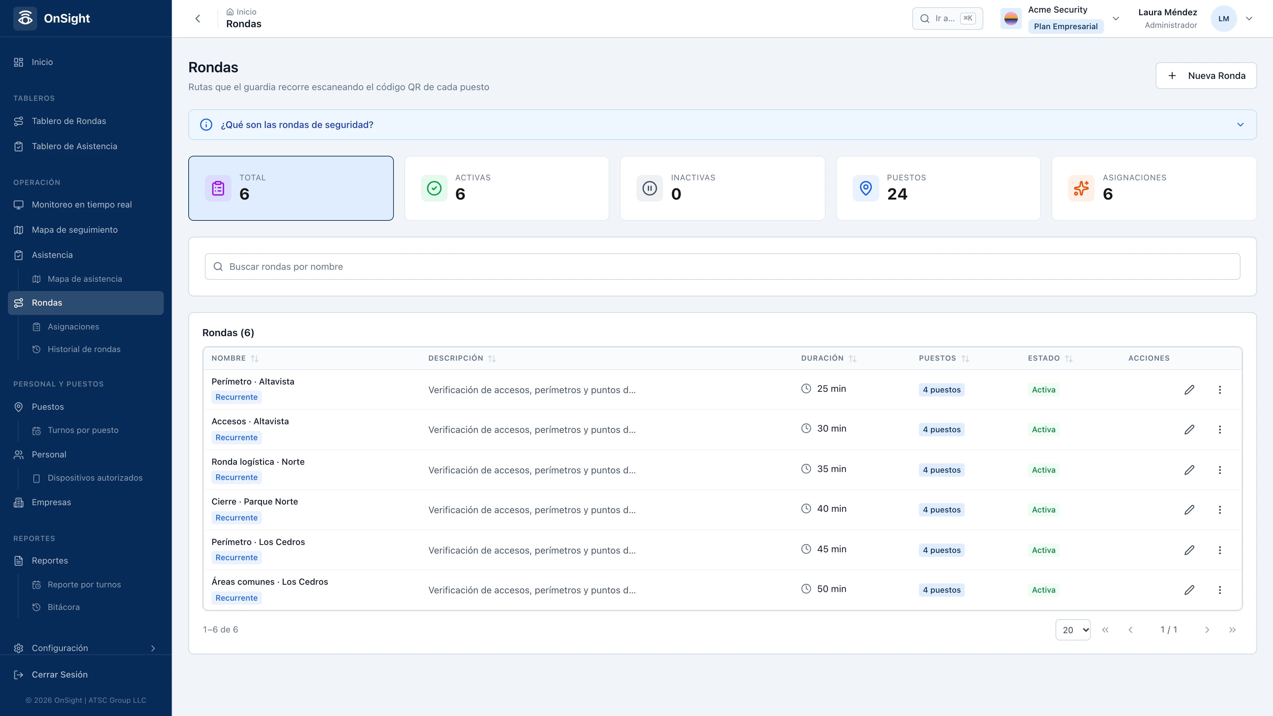Sort by Duración using its sort arrows
This screenshot has width=1273, height=716.
852,358
